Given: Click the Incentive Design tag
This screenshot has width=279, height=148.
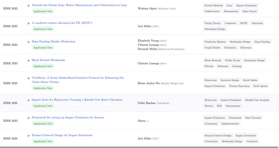Looking at the screenshot, I should tap(230, 80).
